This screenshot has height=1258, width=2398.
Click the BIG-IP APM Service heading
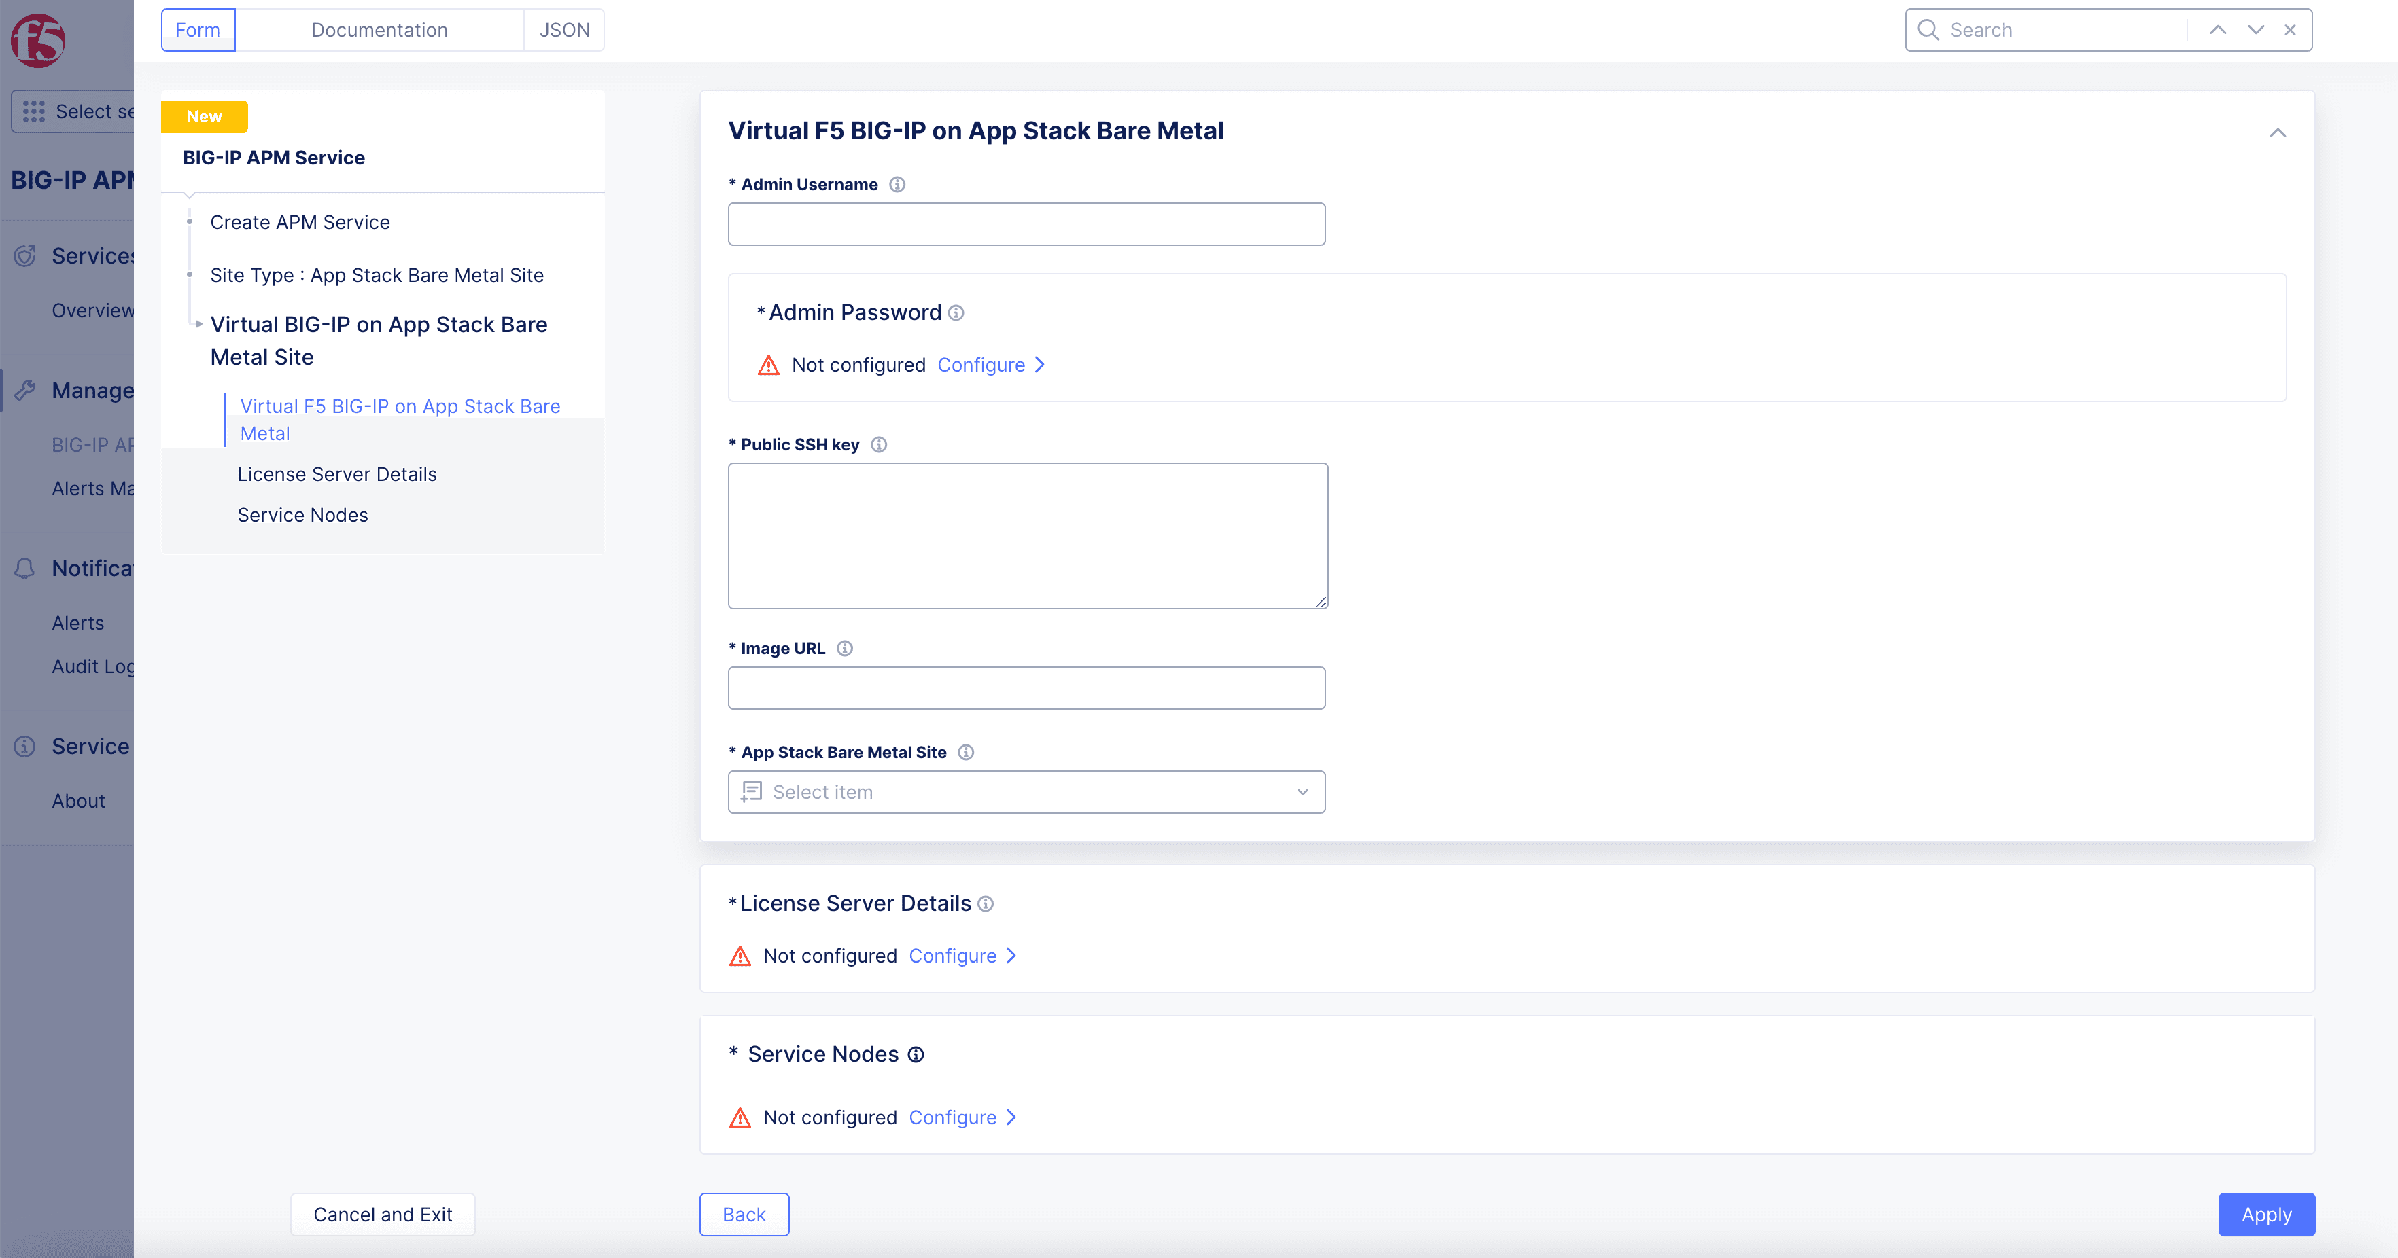click(274, 158)
